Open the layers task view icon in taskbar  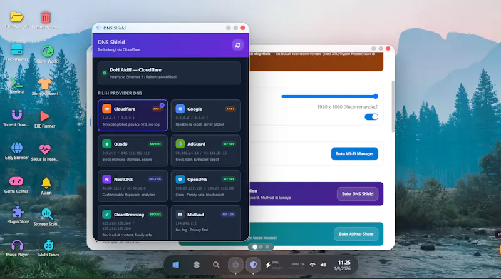coord(197,265)
